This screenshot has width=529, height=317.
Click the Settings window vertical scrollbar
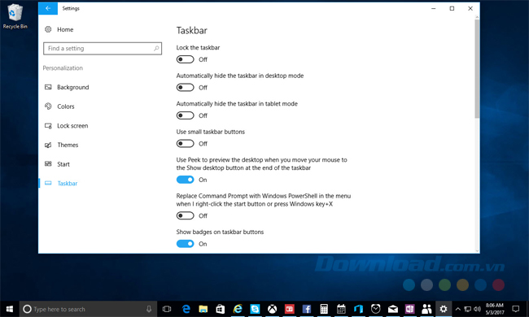point(477,134)
